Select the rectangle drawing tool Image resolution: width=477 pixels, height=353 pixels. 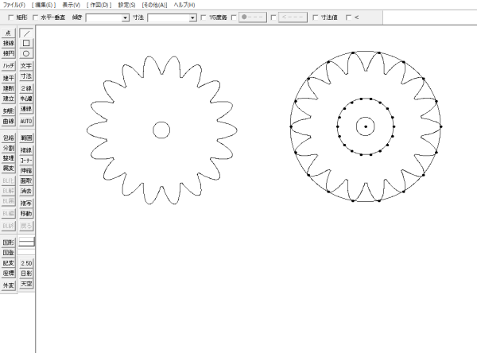(x=26, y=43)
